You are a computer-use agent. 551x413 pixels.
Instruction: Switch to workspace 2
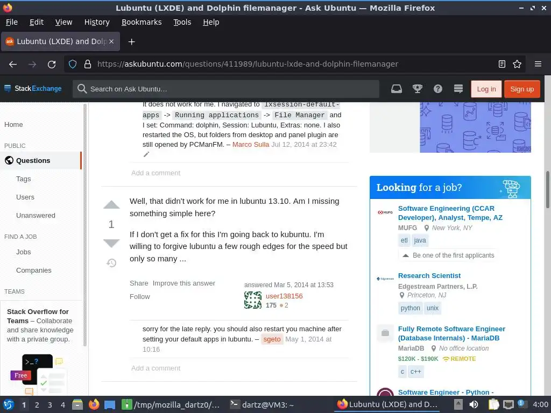[37, 405]
